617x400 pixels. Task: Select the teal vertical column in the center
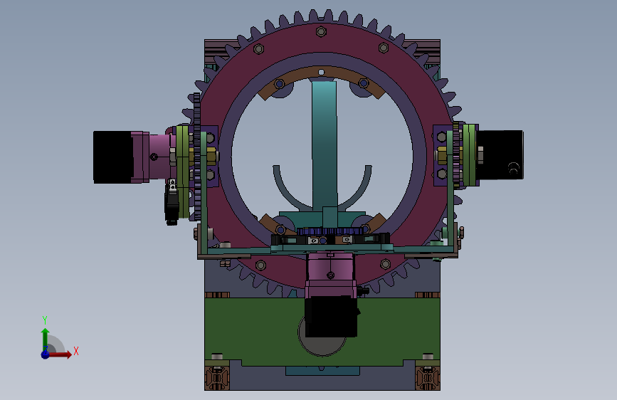pos(325,146)
